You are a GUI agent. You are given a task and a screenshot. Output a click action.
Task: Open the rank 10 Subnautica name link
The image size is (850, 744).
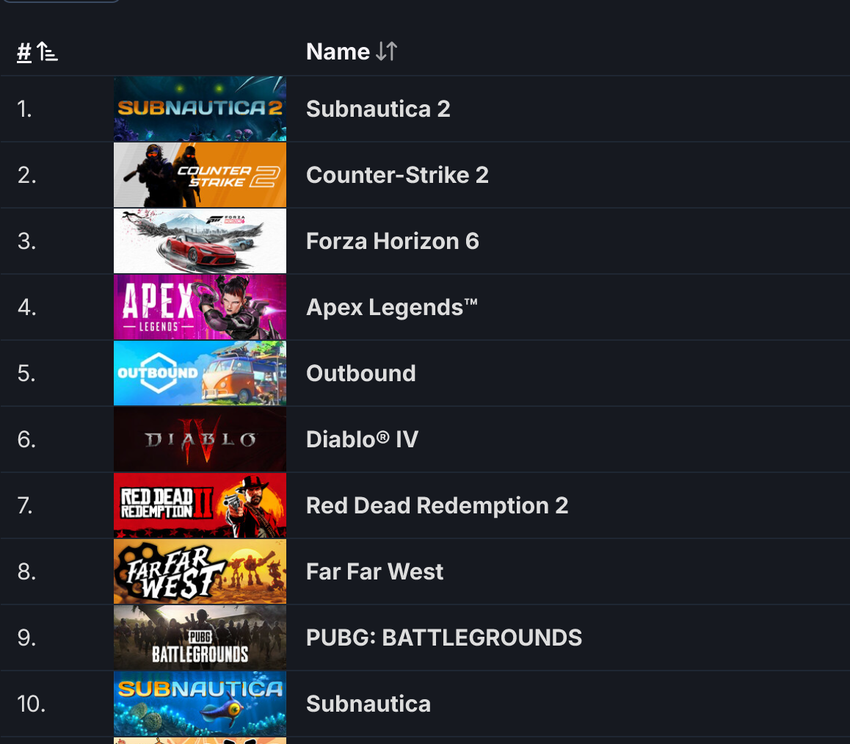click(x=368, y=704)
